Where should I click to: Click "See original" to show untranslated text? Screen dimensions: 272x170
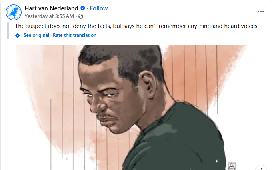[x=36, y=35]
